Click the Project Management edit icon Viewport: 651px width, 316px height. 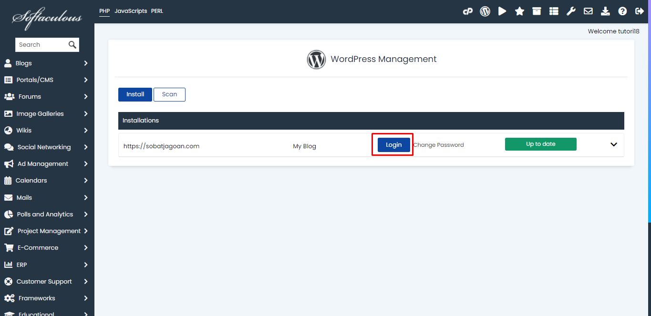click(9, 231)
